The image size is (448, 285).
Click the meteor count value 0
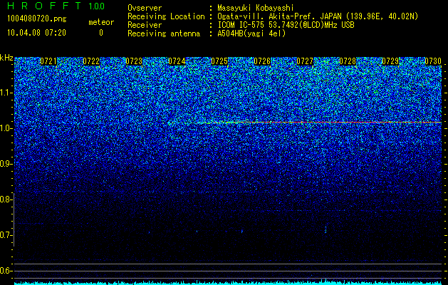click(x=101, y=33)
